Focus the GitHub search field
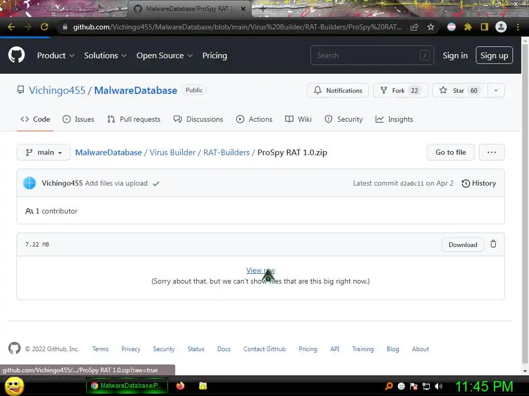 [372, 55]
